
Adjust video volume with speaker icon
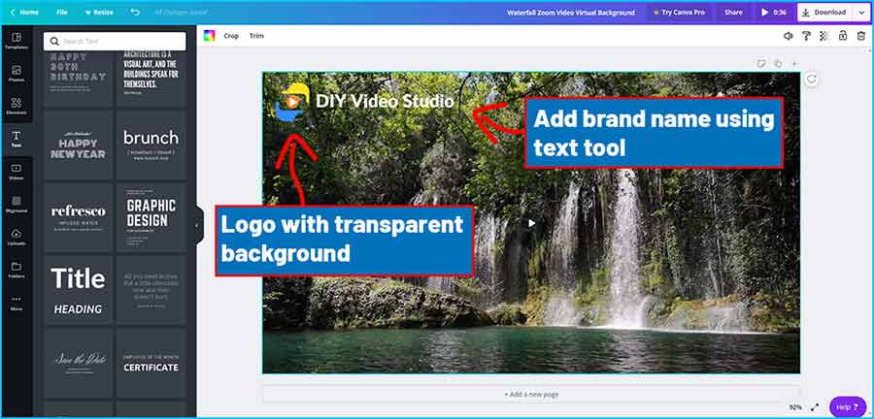(x=788, y=36)
